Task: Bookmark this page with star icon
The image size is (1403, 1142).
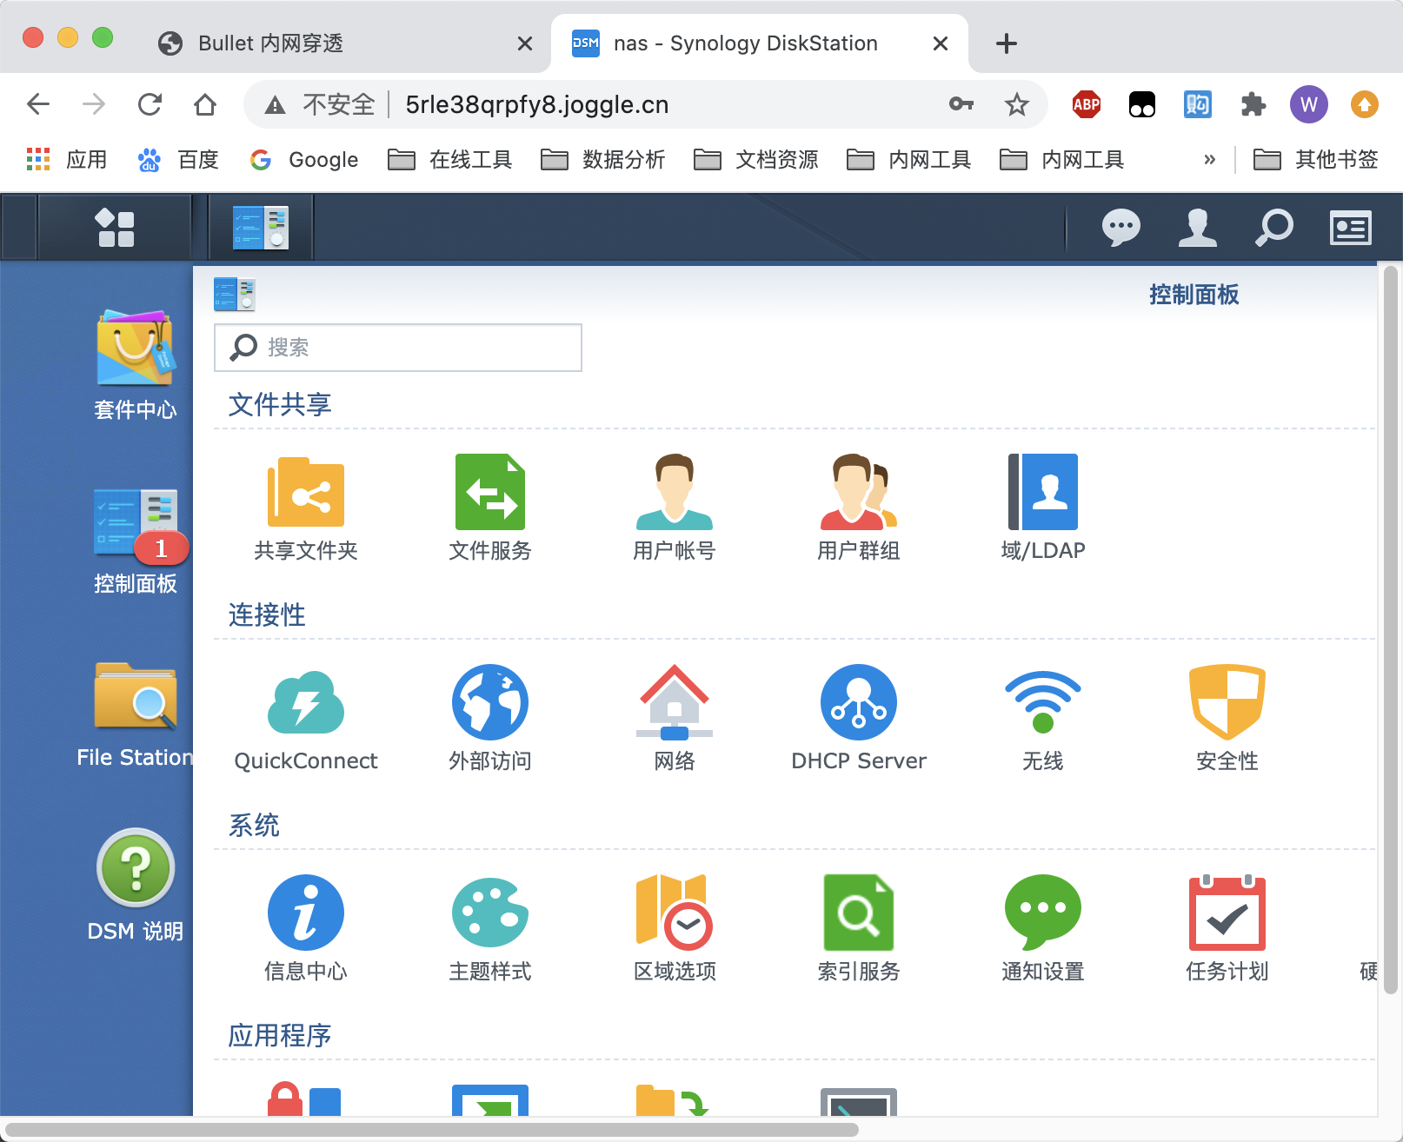Action: (1017, 105)
